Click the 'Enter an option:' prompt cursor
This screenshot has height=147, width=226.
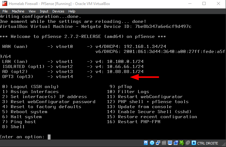click(x=49, y=137)
